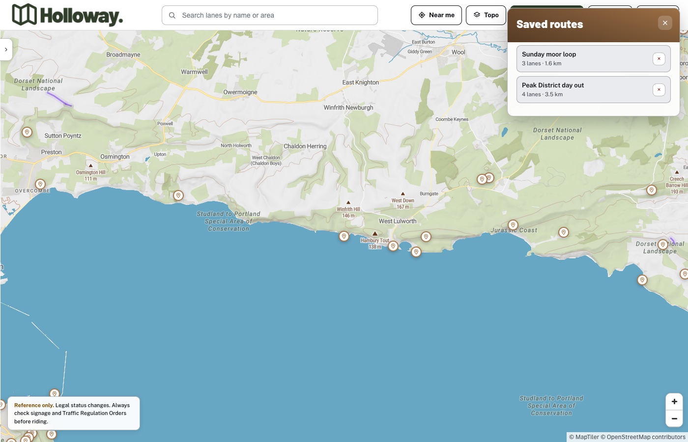Select pin just above Reference only notice

click(55, 393)
